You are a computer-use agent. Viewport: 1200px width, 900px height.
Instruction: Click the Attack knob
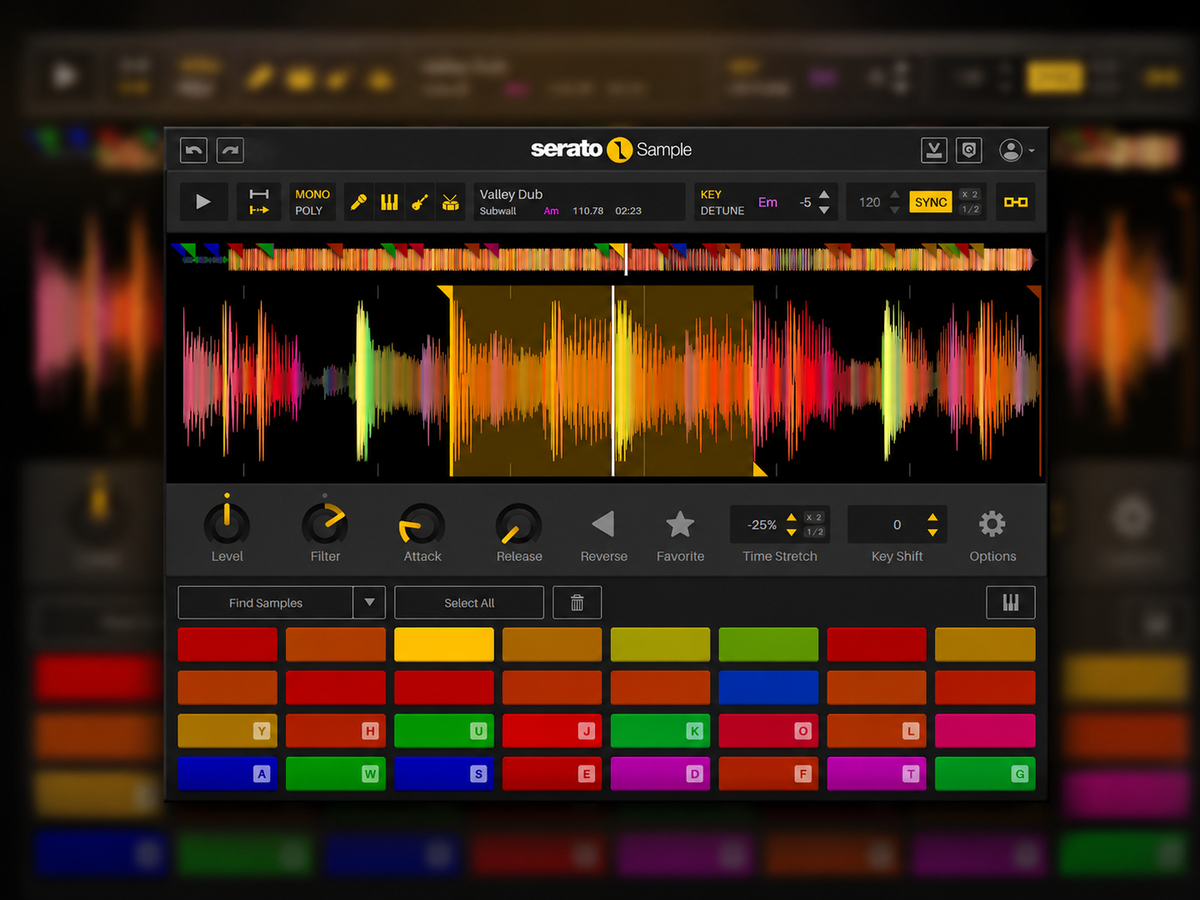pos(422,524)
